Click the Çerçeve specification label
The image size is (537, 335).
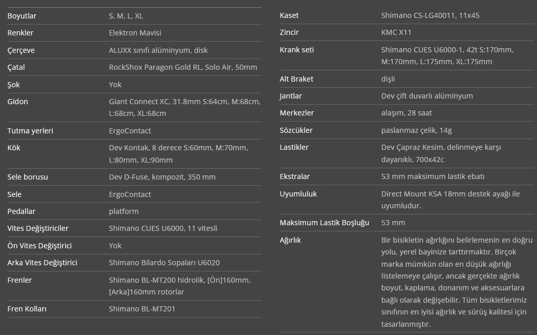[21, 50]
